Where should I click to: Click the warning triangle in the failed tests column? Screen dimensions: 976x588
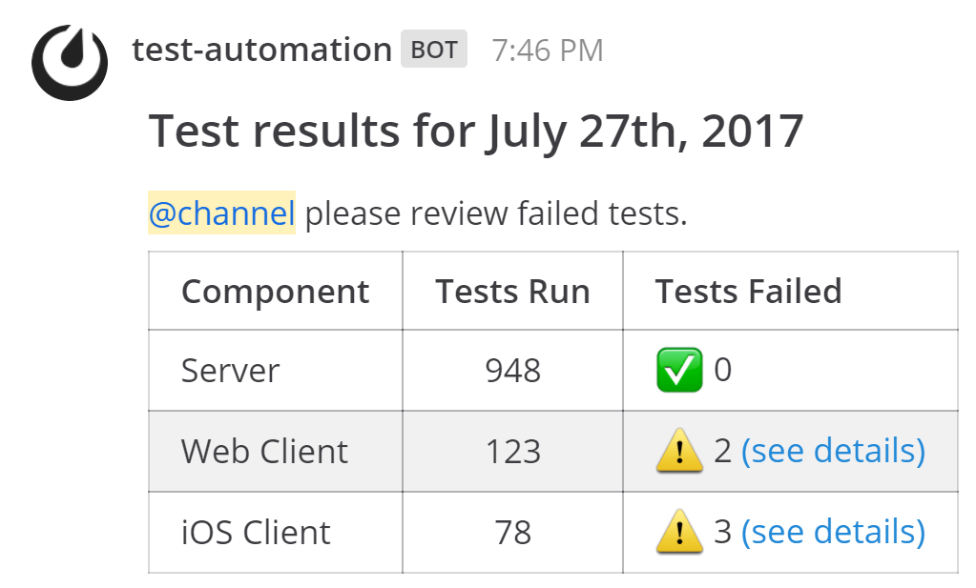[x=677, y=451]
